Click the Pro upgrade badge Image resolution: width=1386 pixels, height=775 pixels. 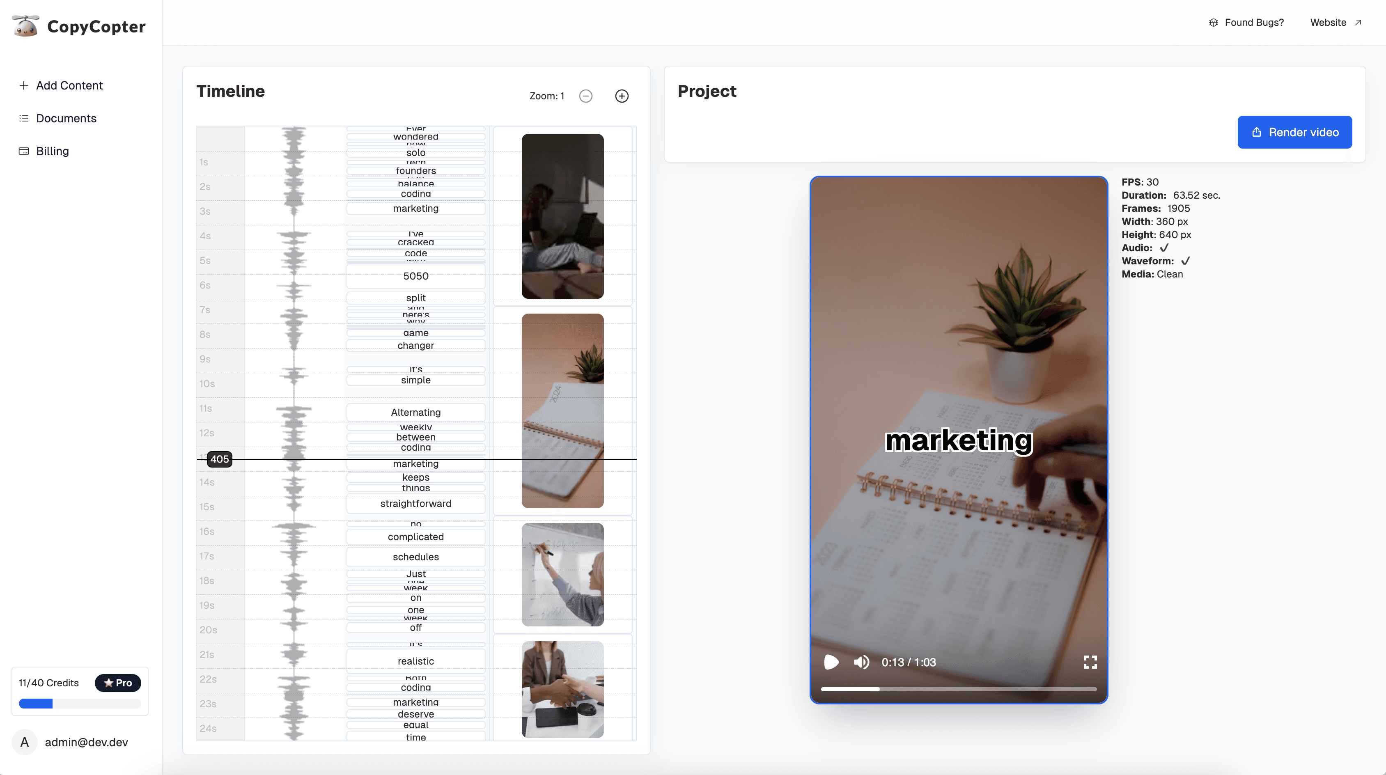[118, 683]
